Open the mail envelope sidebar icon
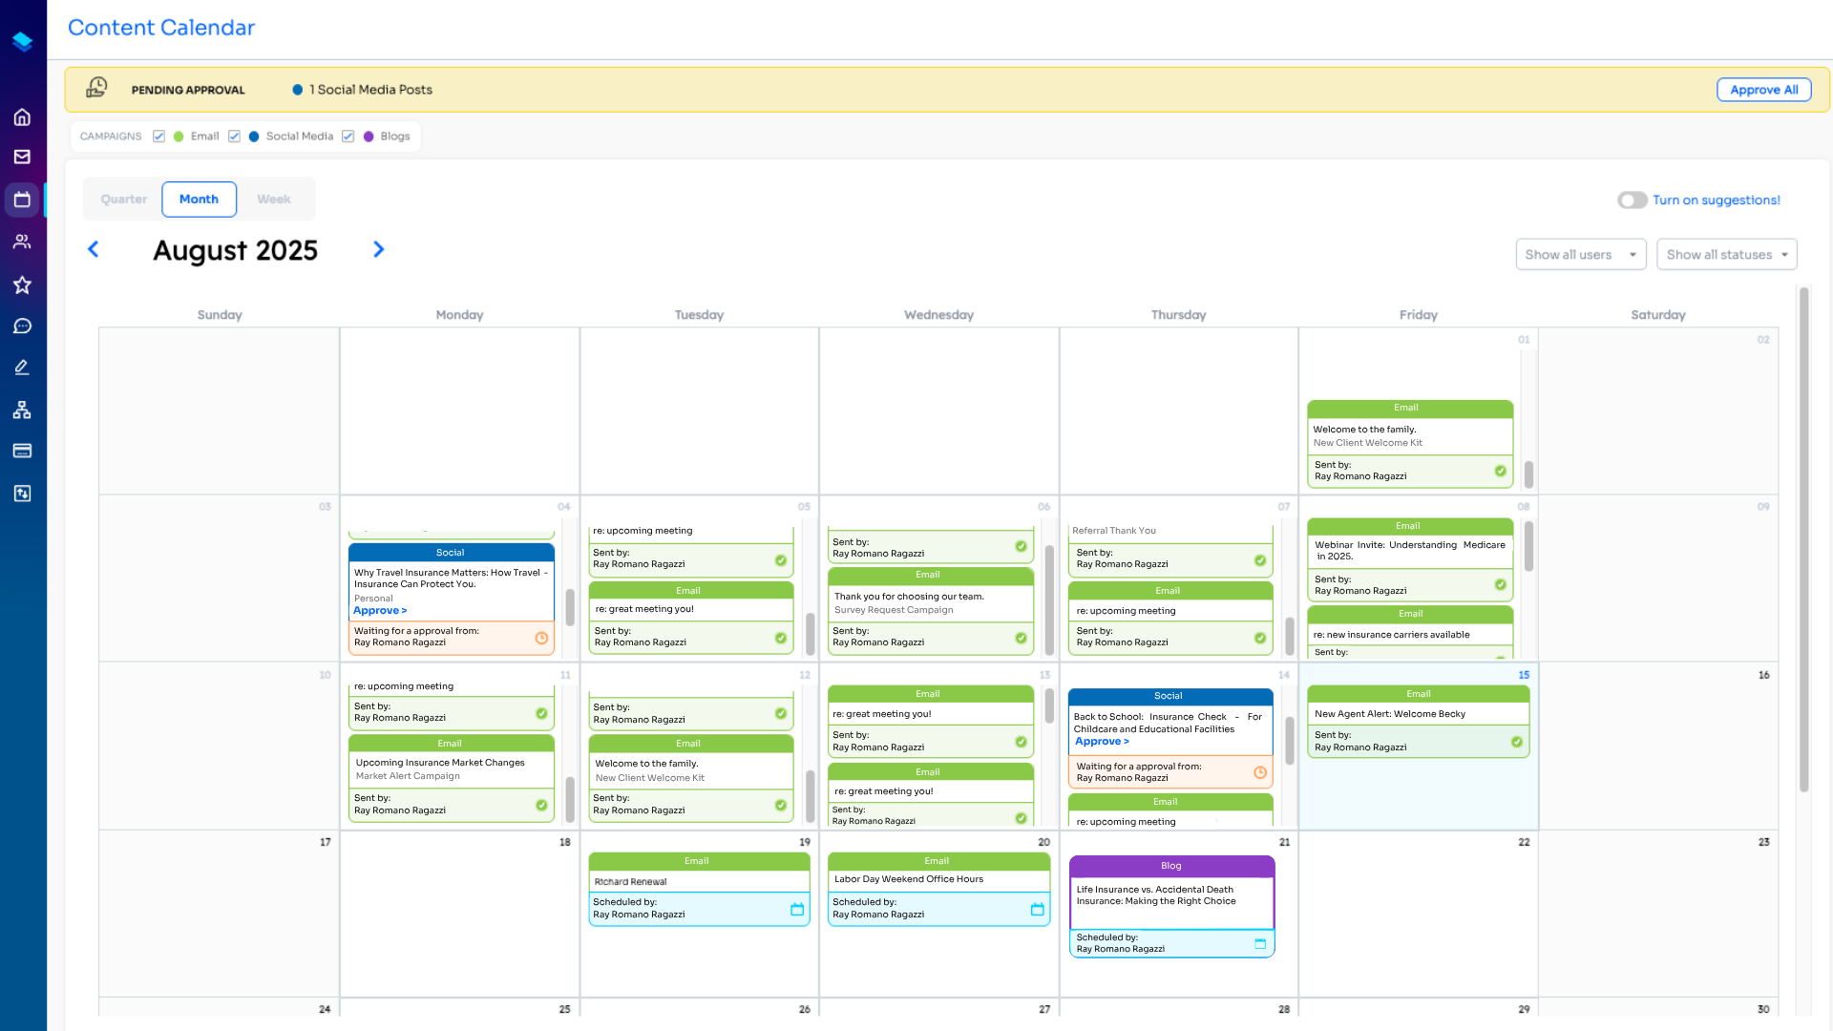1833x1031 pixels. coord(22,157)
